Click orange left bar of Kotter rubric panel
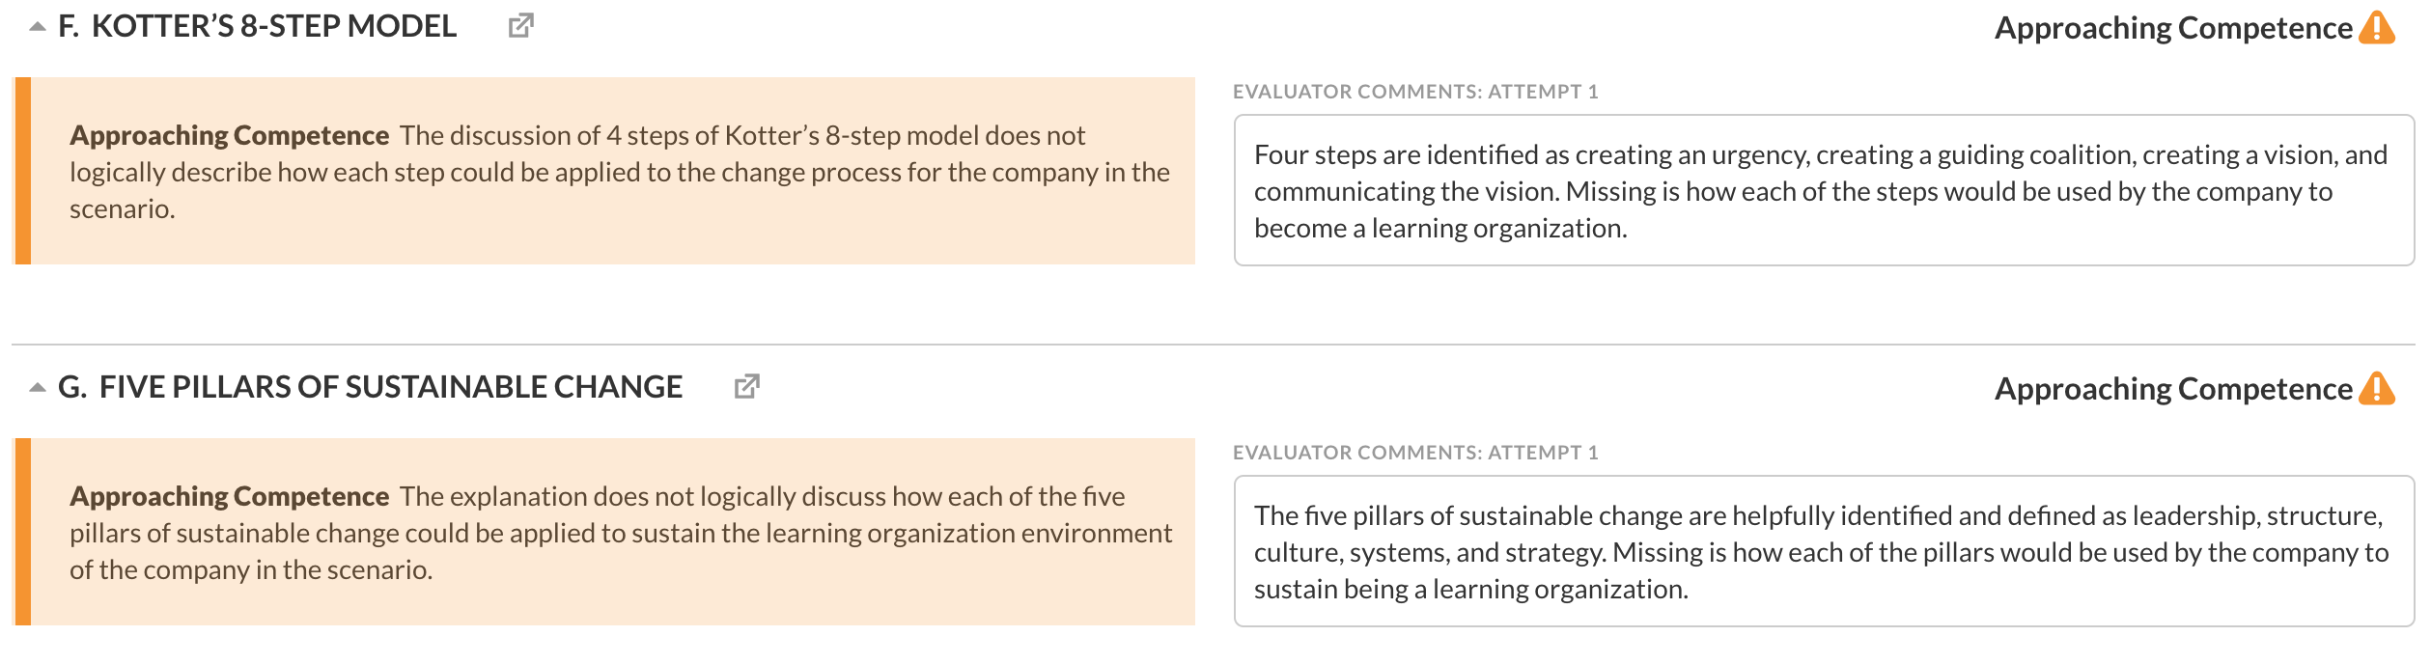The width and height of the screenshot is (2431, 664). [22, 171]
